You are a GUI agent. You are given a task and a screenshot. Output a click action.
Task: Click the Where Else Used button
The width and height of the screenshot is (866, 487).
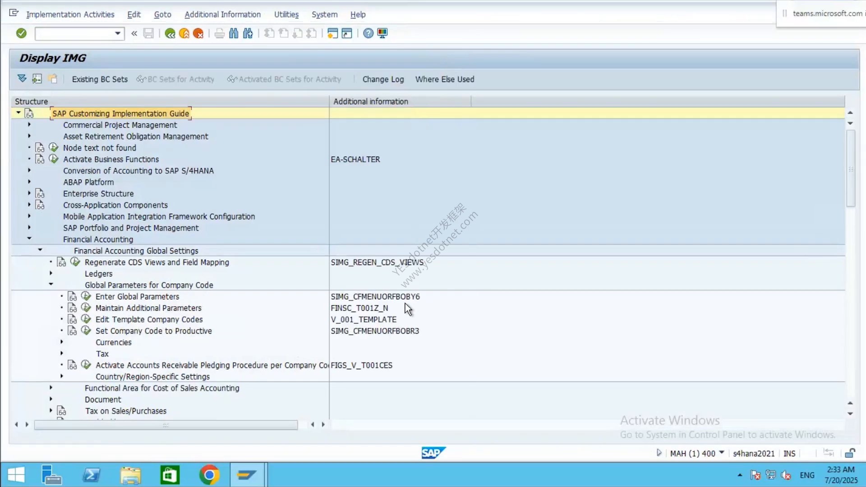(445, 79)
